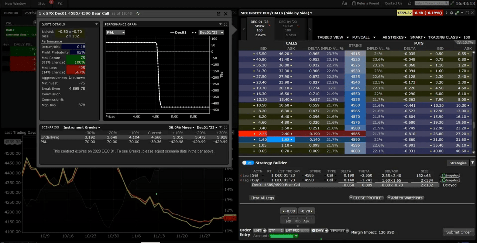Click the Clear All Legs button
The image size is (477, 243).
pyautogui.click(x=262, y=198)
